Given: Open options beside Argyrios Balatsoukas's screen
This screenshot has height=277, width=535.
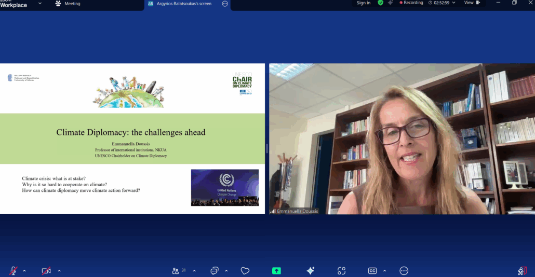Looking at the screenshot, I should [x=225, y=4].
